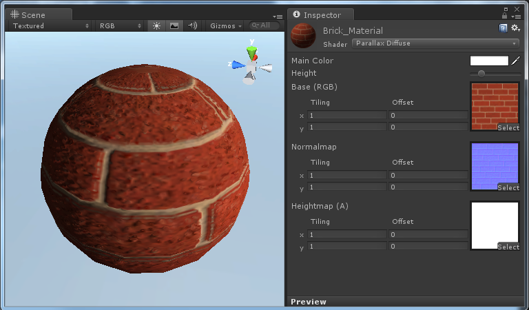Click Normalmap Offset x field

428,176
